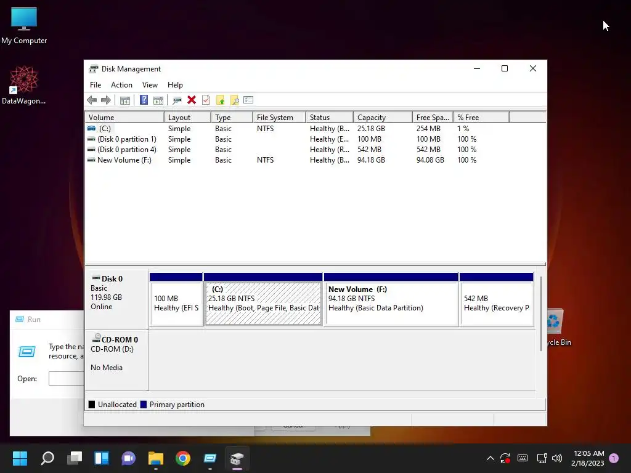Click the checkmark properties toolbar icon
Image resolution: width=631 pixels, height=473 pixels.
(x=206, y=100)
